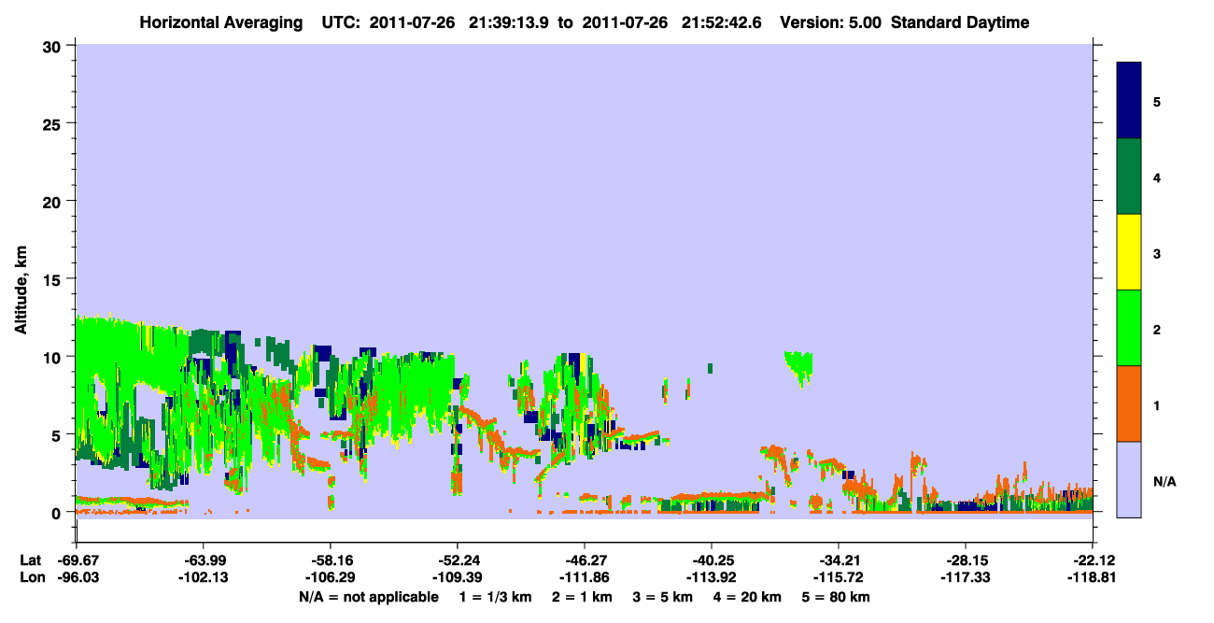Click latitude value -52.24
Viewport: 1214px width, 623px height.
(x=458, y=560)
